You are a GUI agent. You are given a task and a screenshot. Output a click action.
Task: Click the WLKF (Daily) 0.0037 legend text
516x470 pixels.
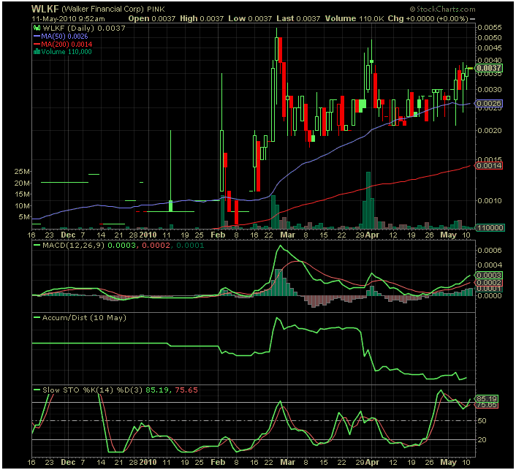coord(84,29)
